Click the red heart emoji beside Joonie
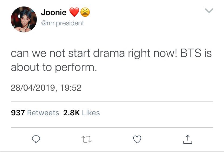 tap(74, 12)
